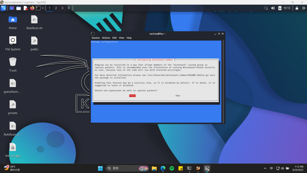This screenshot has width=307, height=173.
Task: Click the TigerVNC taskbar icon
Action: [198, 168]
